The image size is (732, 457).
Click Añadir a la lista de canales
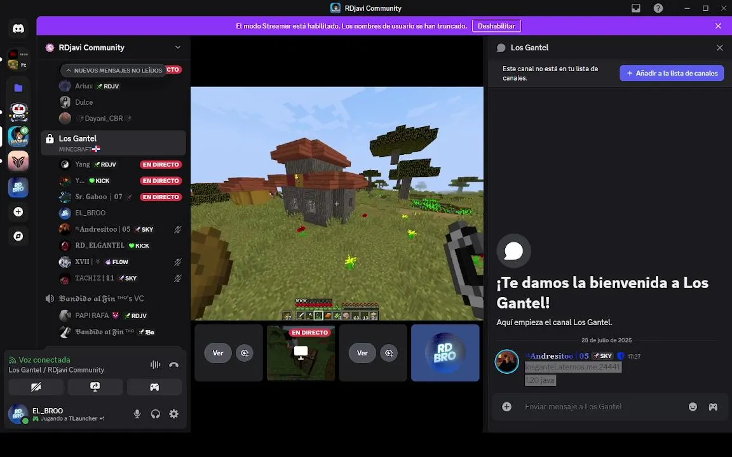coord(672,73)
